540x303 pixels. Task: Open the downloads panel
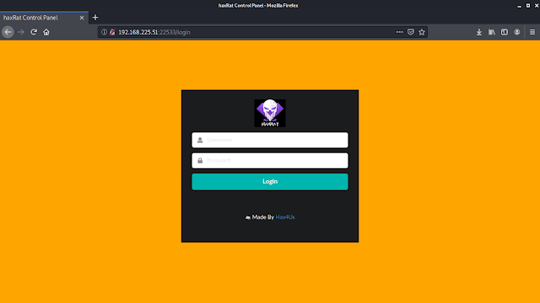coord(479,32)
